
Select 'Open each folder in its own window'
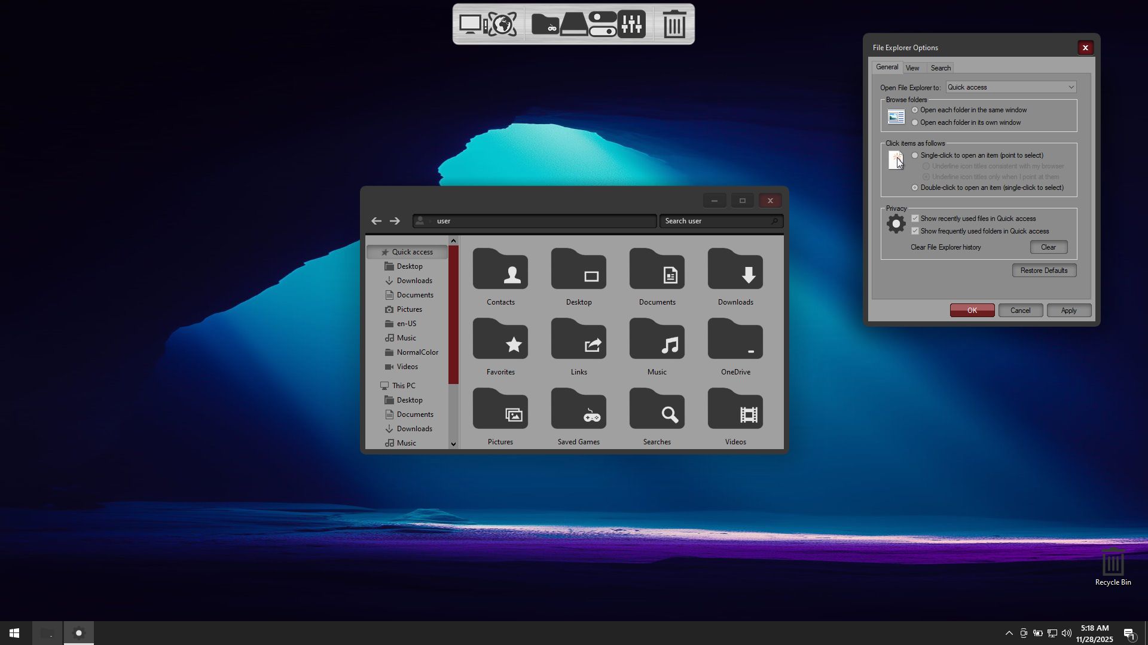coord(915,122)
